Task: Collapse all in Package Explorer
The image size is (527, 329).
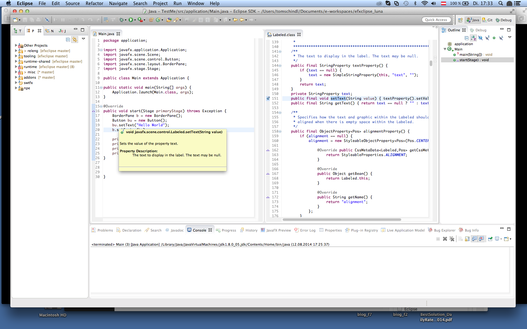Action: 68,39
